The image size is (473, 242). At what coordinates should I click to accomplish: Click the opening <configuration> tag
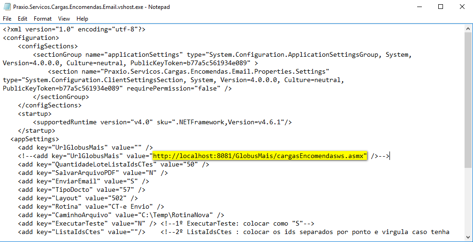(x=31, y=38)
